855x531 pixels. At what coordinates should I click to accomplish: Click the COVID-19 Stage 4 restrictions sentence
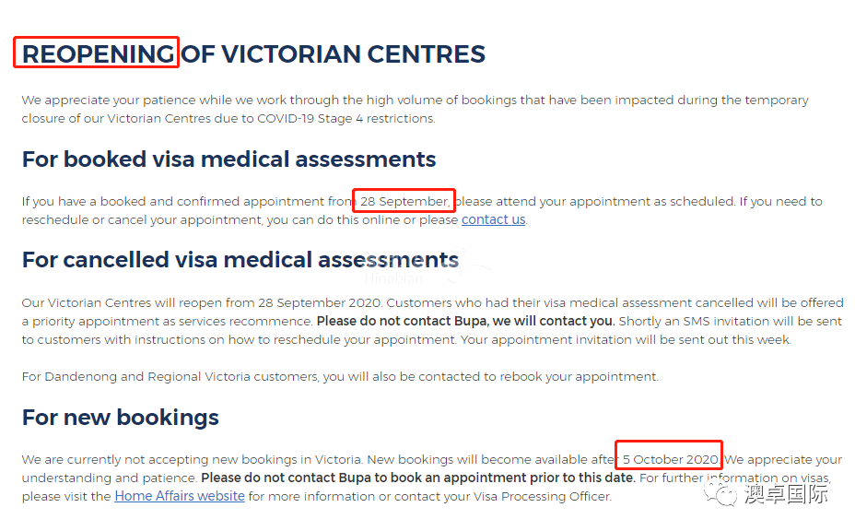click(228, 118)
